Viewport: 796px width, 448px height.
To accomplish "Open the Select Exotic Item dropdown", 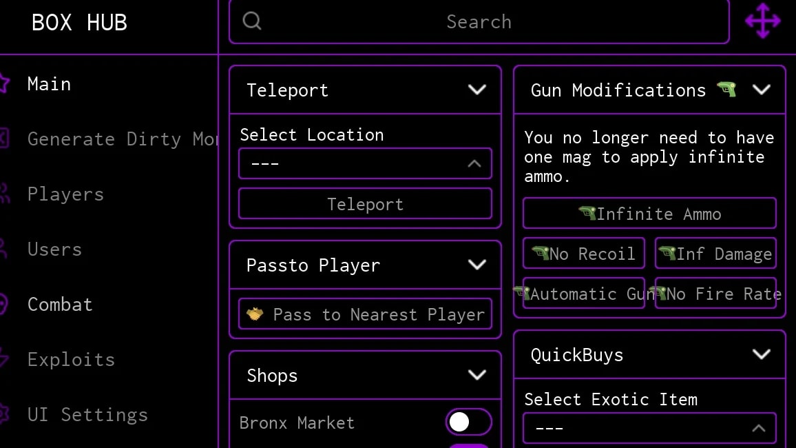I will coord(649,428).
